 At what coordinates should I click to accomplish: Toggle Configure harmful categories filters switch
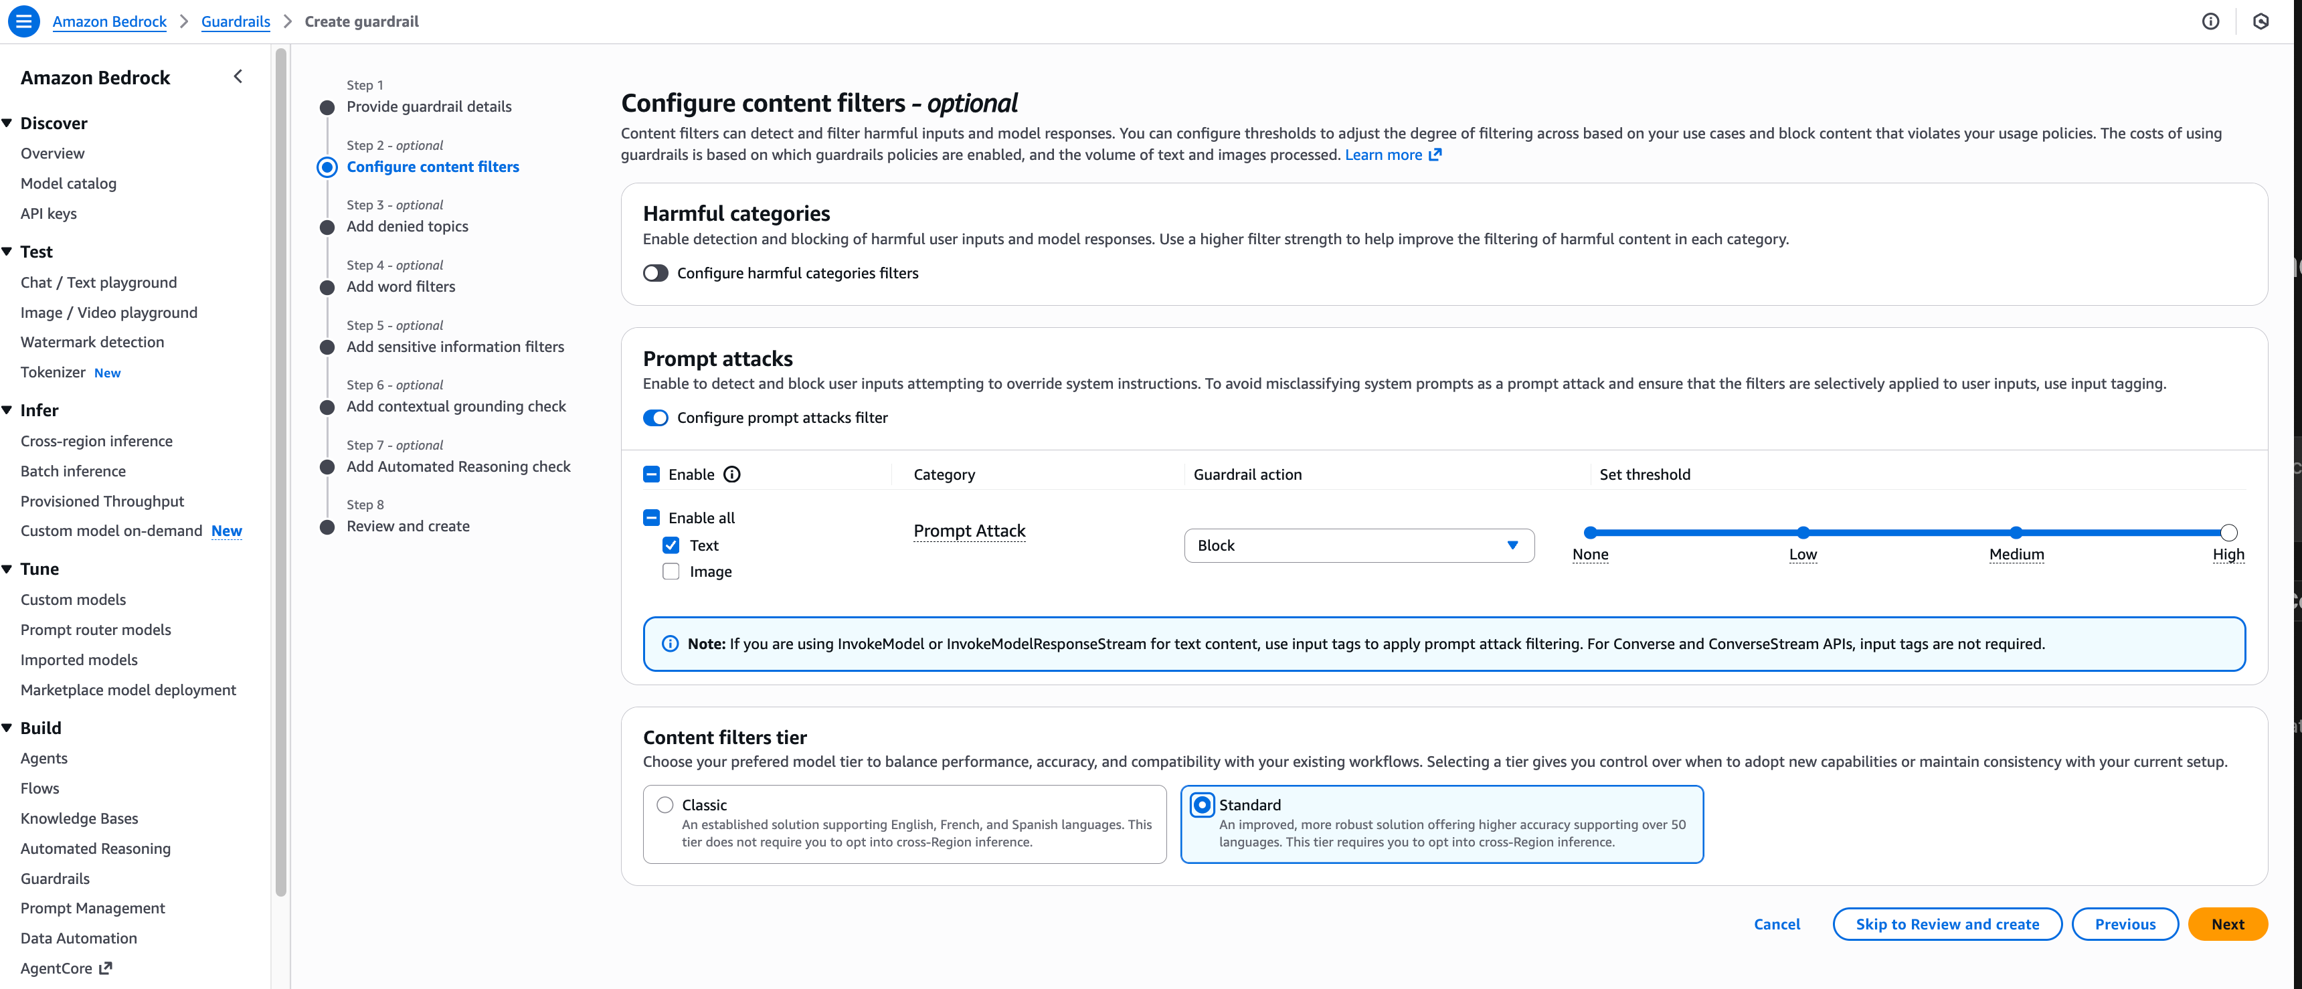(656, 274)
